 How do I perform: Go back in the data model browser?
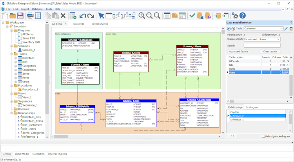(229, 29)
